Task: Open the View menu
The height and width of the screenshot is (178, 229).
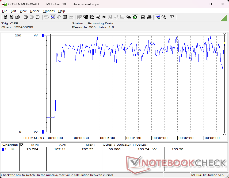Action: tap(23, 11)
